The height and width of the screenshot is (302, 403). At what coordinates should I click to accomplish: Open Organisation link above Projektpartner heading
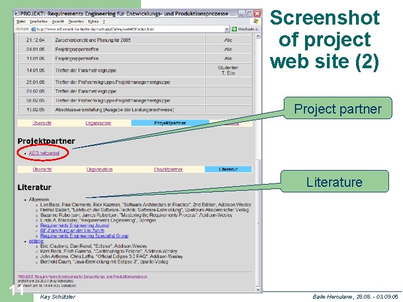99,123
